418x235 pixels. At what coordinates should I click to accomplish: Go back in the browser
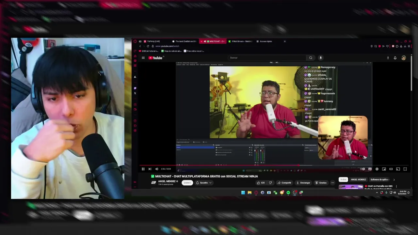[x=140, y=46]
